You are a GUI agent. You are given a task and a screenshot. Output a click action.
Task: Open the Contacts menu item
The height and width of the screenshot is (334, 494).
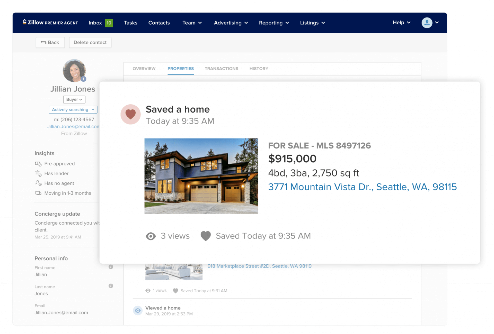pyautogui.click(x=159, y=23)
